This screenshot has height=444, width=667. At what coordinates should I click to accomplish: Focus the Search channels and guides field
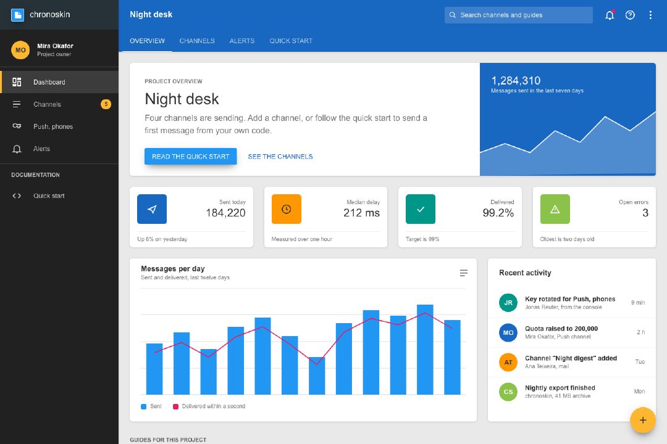tap(519, 15)
